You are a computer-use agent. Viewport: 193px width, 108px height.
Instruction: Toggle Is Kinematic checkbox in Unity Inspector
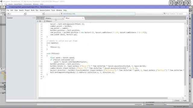click(164, 102)
